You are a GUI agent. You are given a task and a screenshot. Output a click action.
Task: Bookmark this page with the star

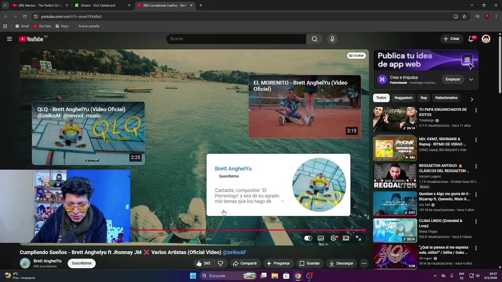click(x=464, y=16)
